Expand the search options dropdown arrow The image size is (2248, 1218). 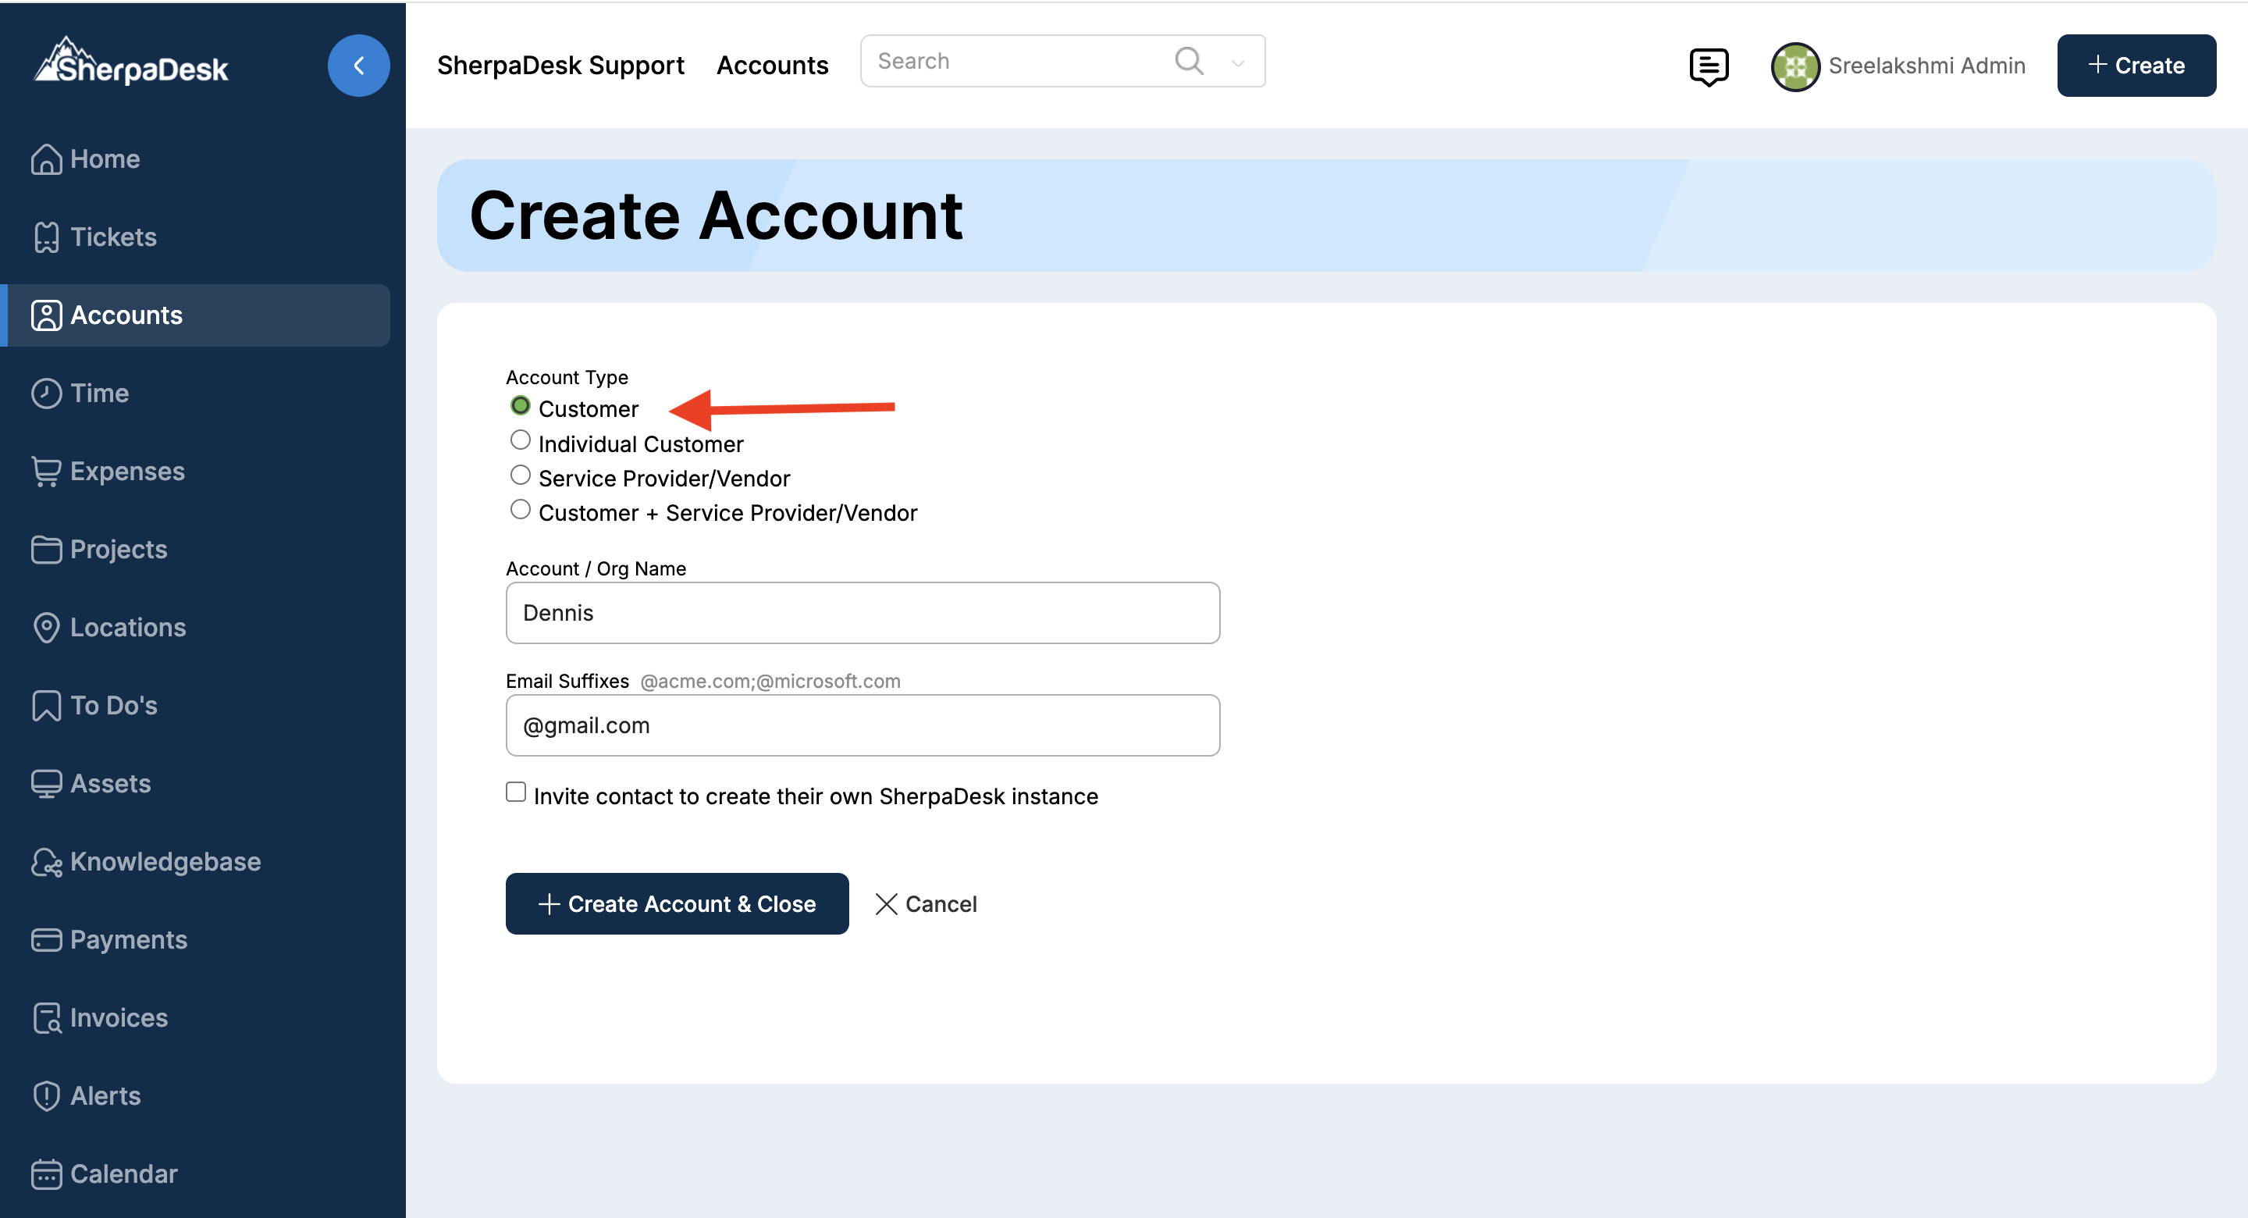click(x=1237, y=63)
